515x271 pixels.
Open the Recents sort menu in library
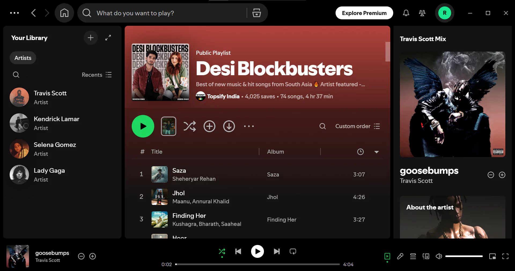coord(97,75)
